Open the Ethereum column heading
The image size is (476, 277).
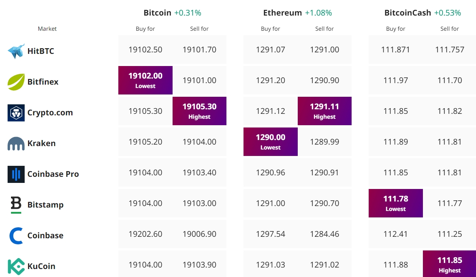(x=283, y=13)
